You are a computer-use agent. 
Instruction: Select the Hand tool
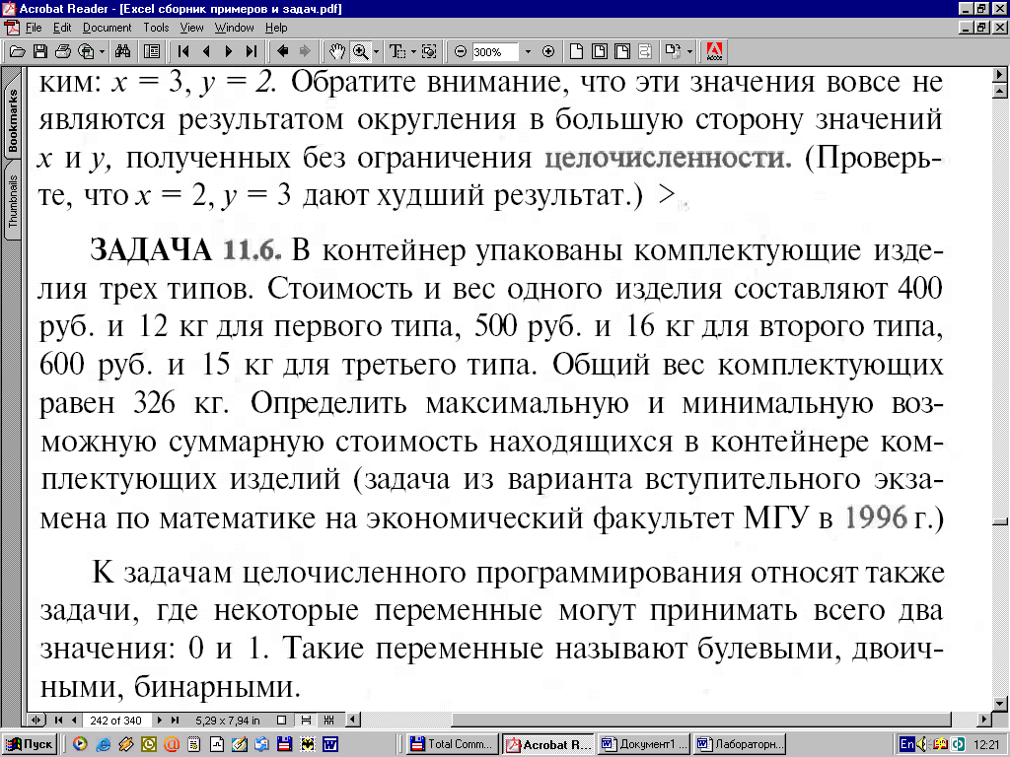pyautogui.click(x=337, y=51)
